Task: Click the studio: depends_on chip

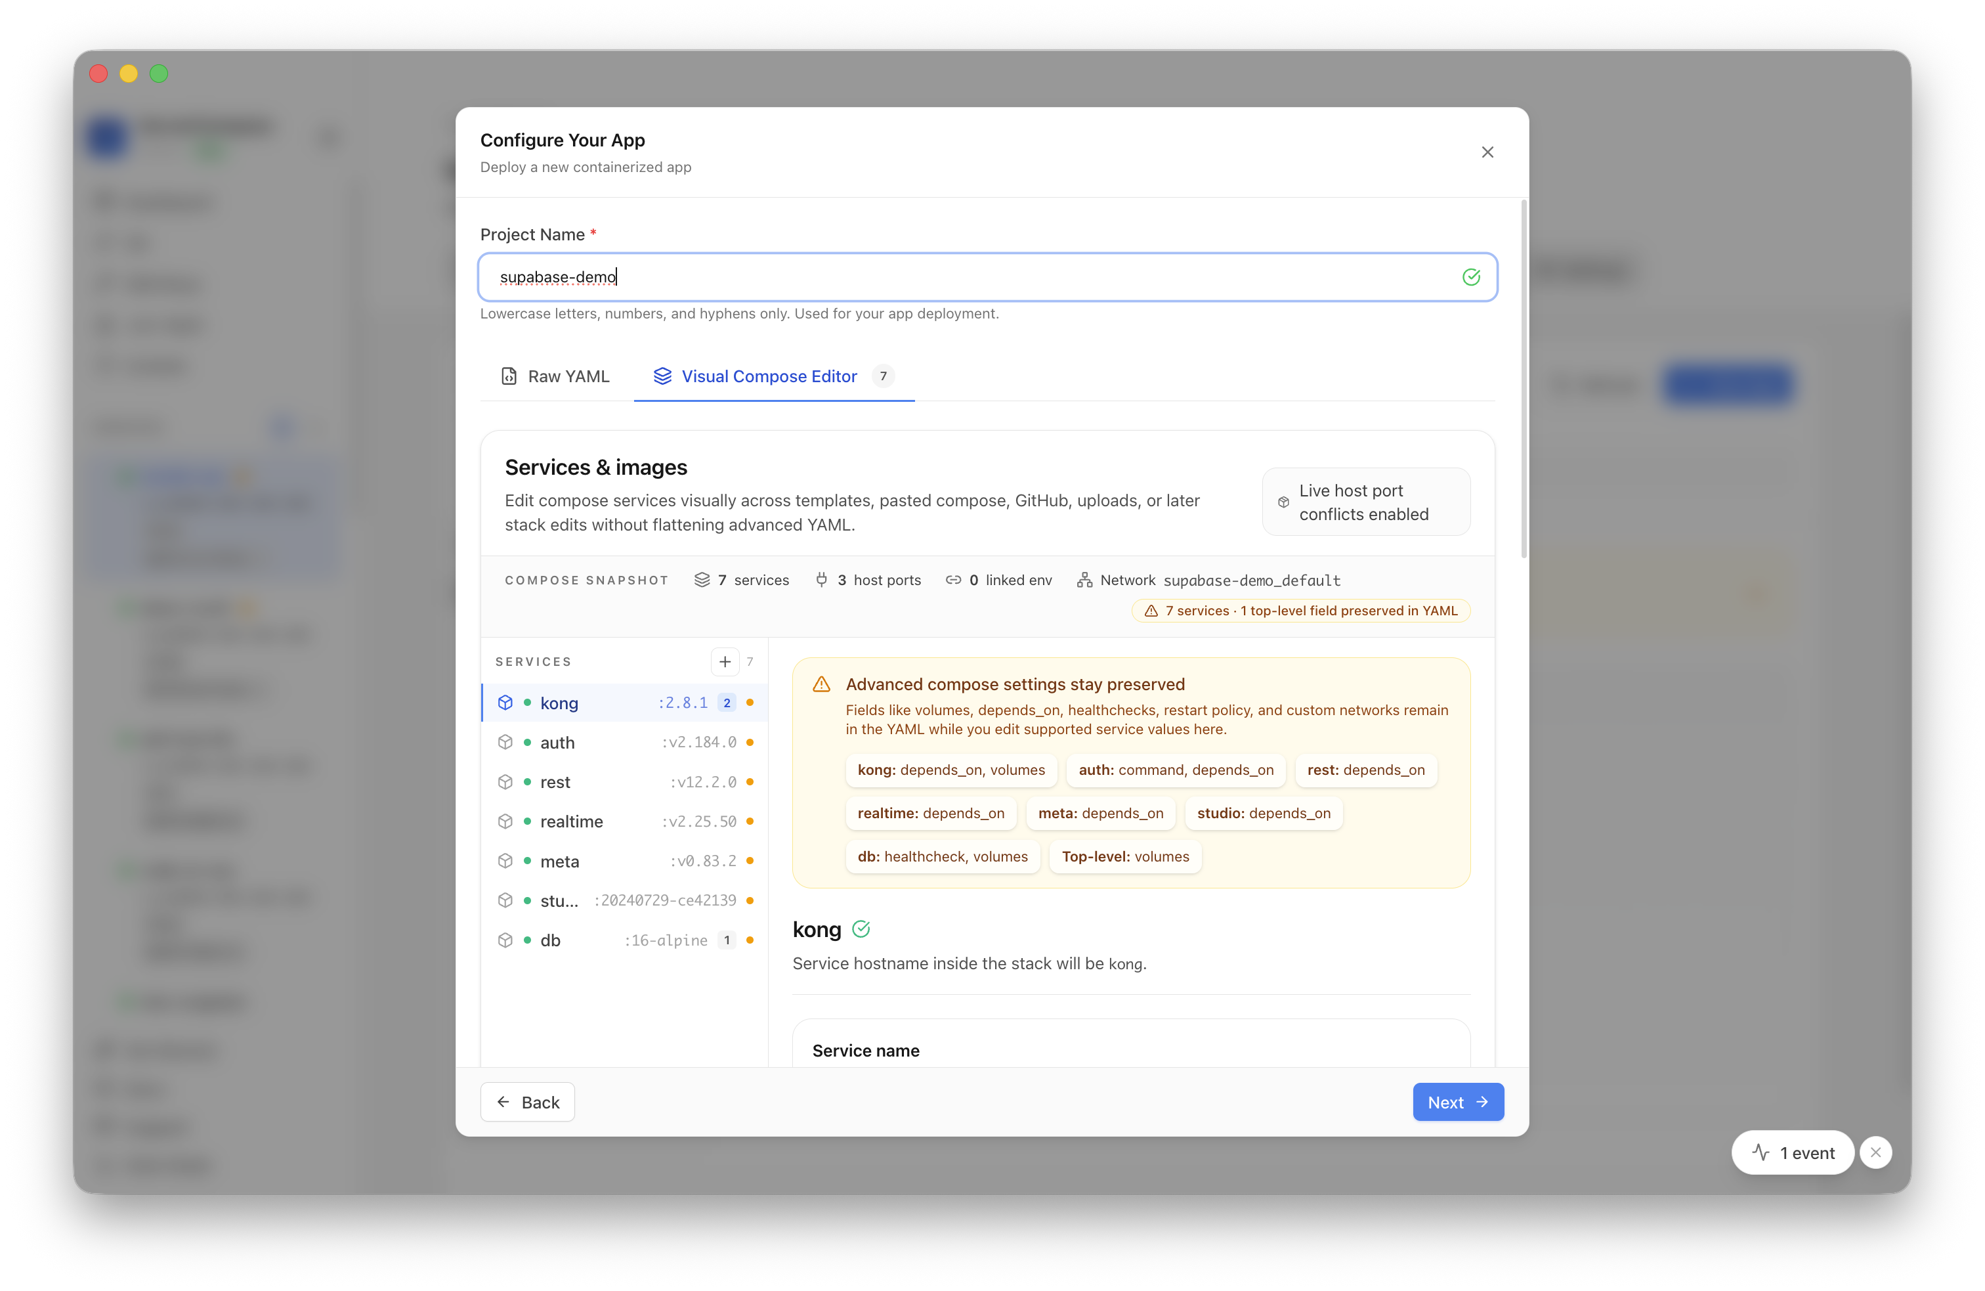Action: tap(1264, 813)
